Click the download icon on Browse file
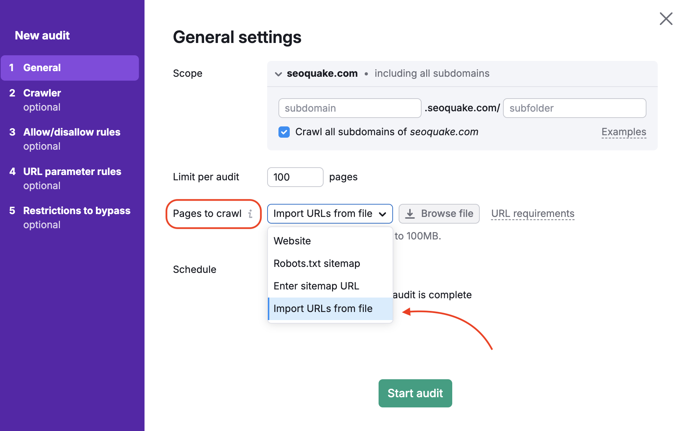 pyautogui.click(x=411, y=213)
